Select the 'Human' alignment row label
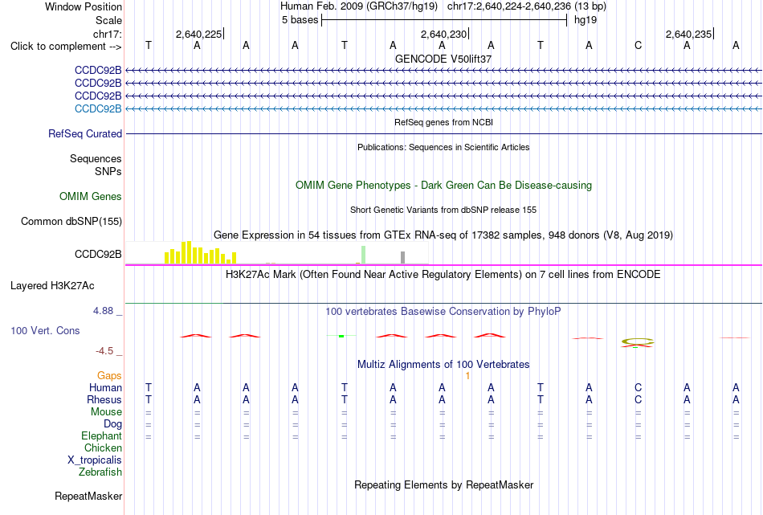763x515 pixels. [105, 387]
